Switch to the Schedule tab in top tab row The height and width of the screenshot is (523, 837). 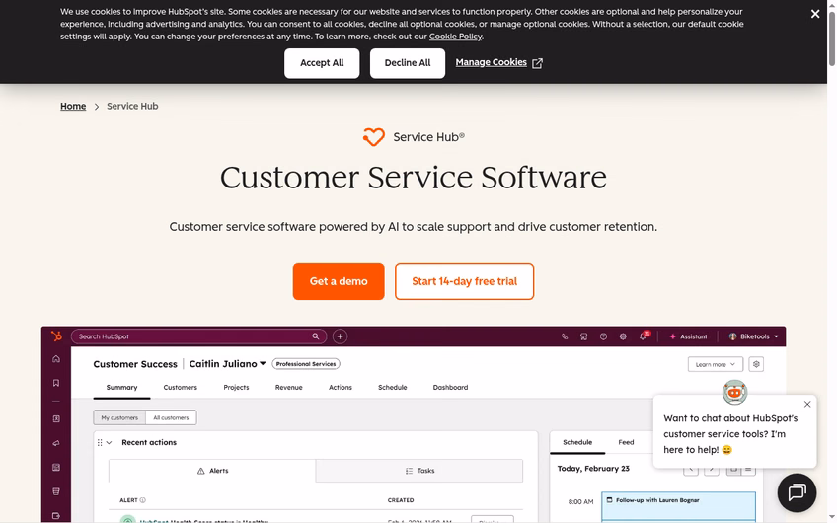point(393,388)
